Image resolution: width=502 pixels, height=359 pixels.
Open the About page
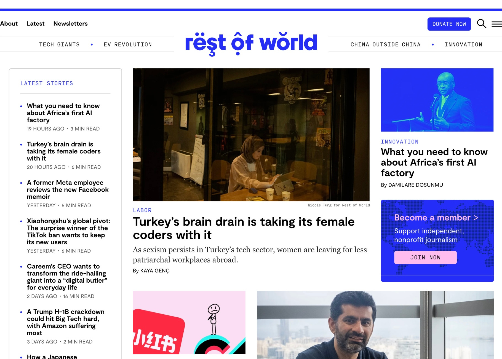[9, 24]
